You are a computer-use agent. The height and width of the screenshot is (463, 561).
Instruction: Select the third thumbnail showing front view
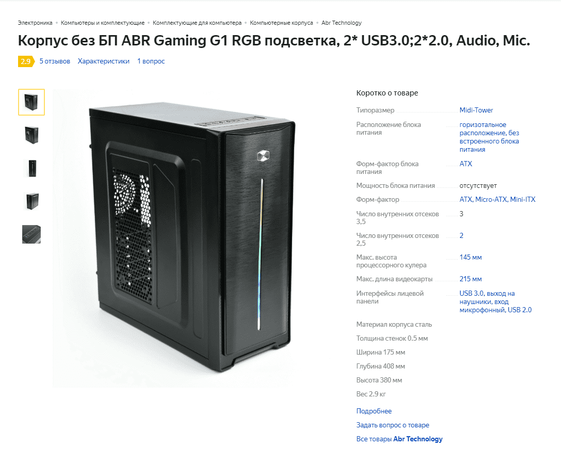[31, 168]
